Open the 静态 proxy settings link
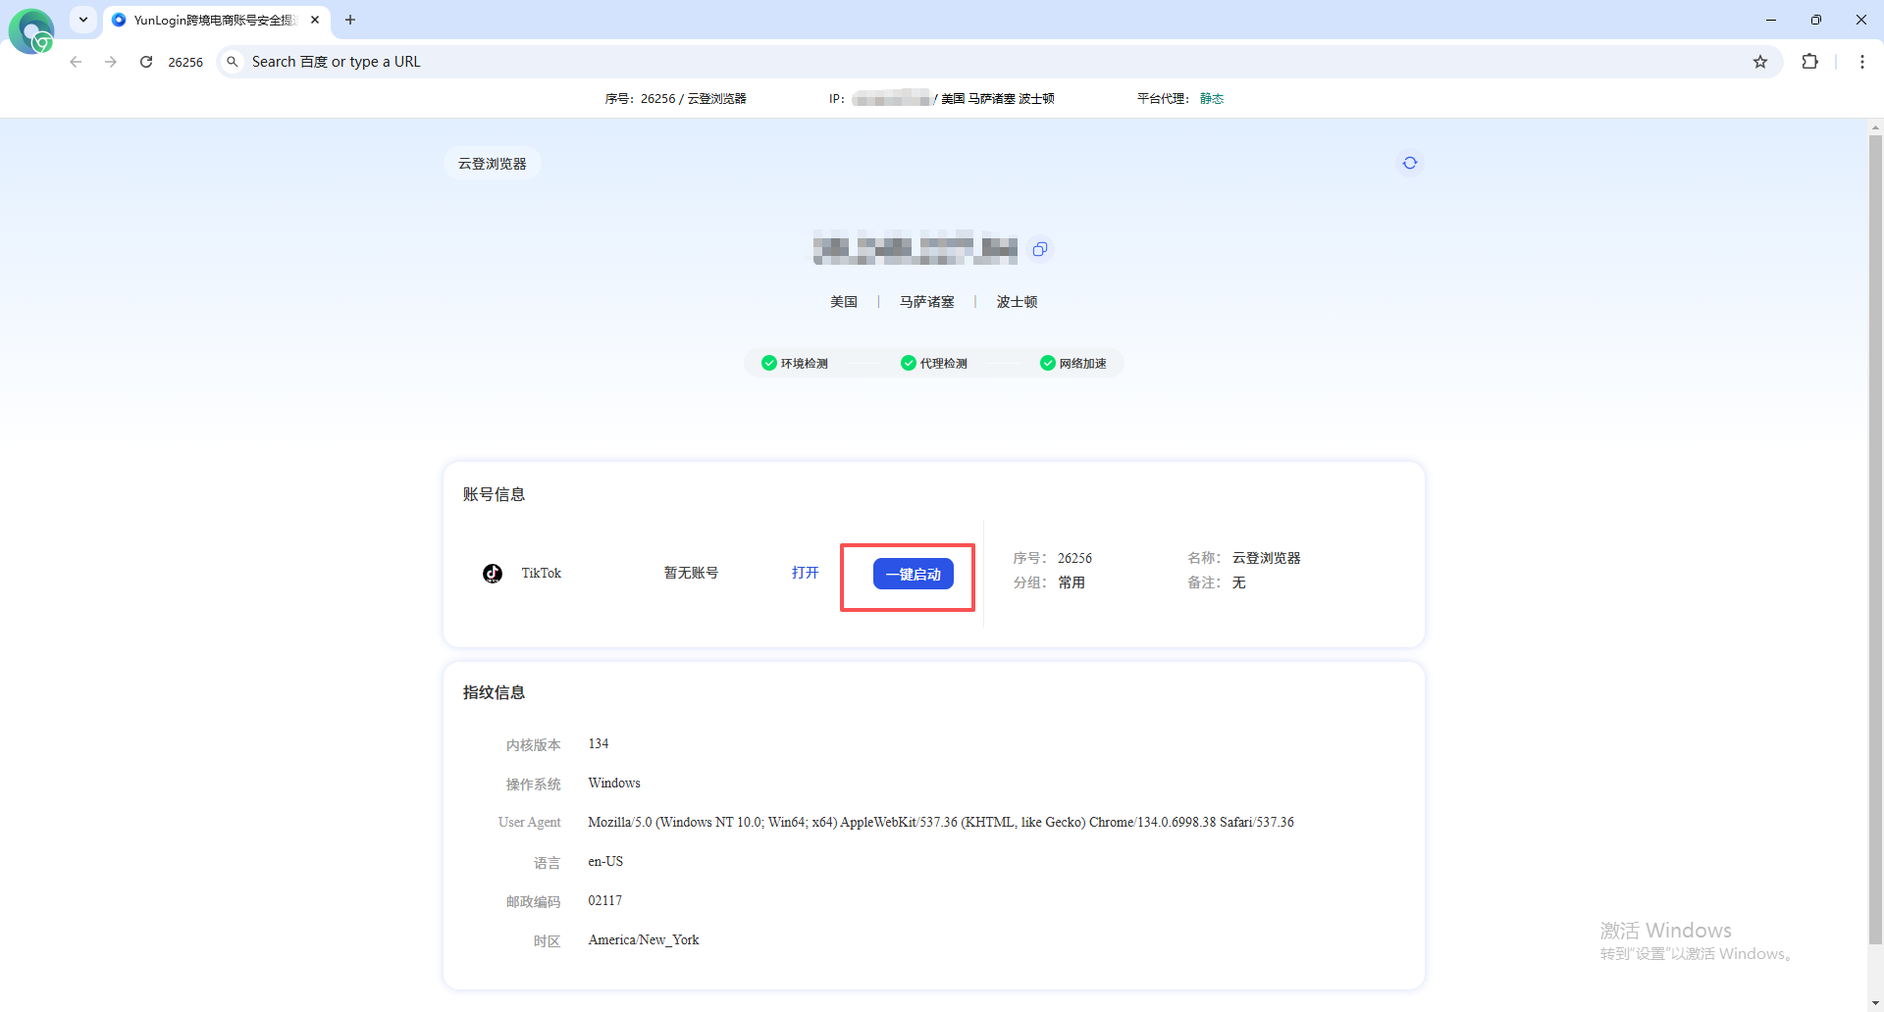1884x1012 pixels. tap(1212, 98)
